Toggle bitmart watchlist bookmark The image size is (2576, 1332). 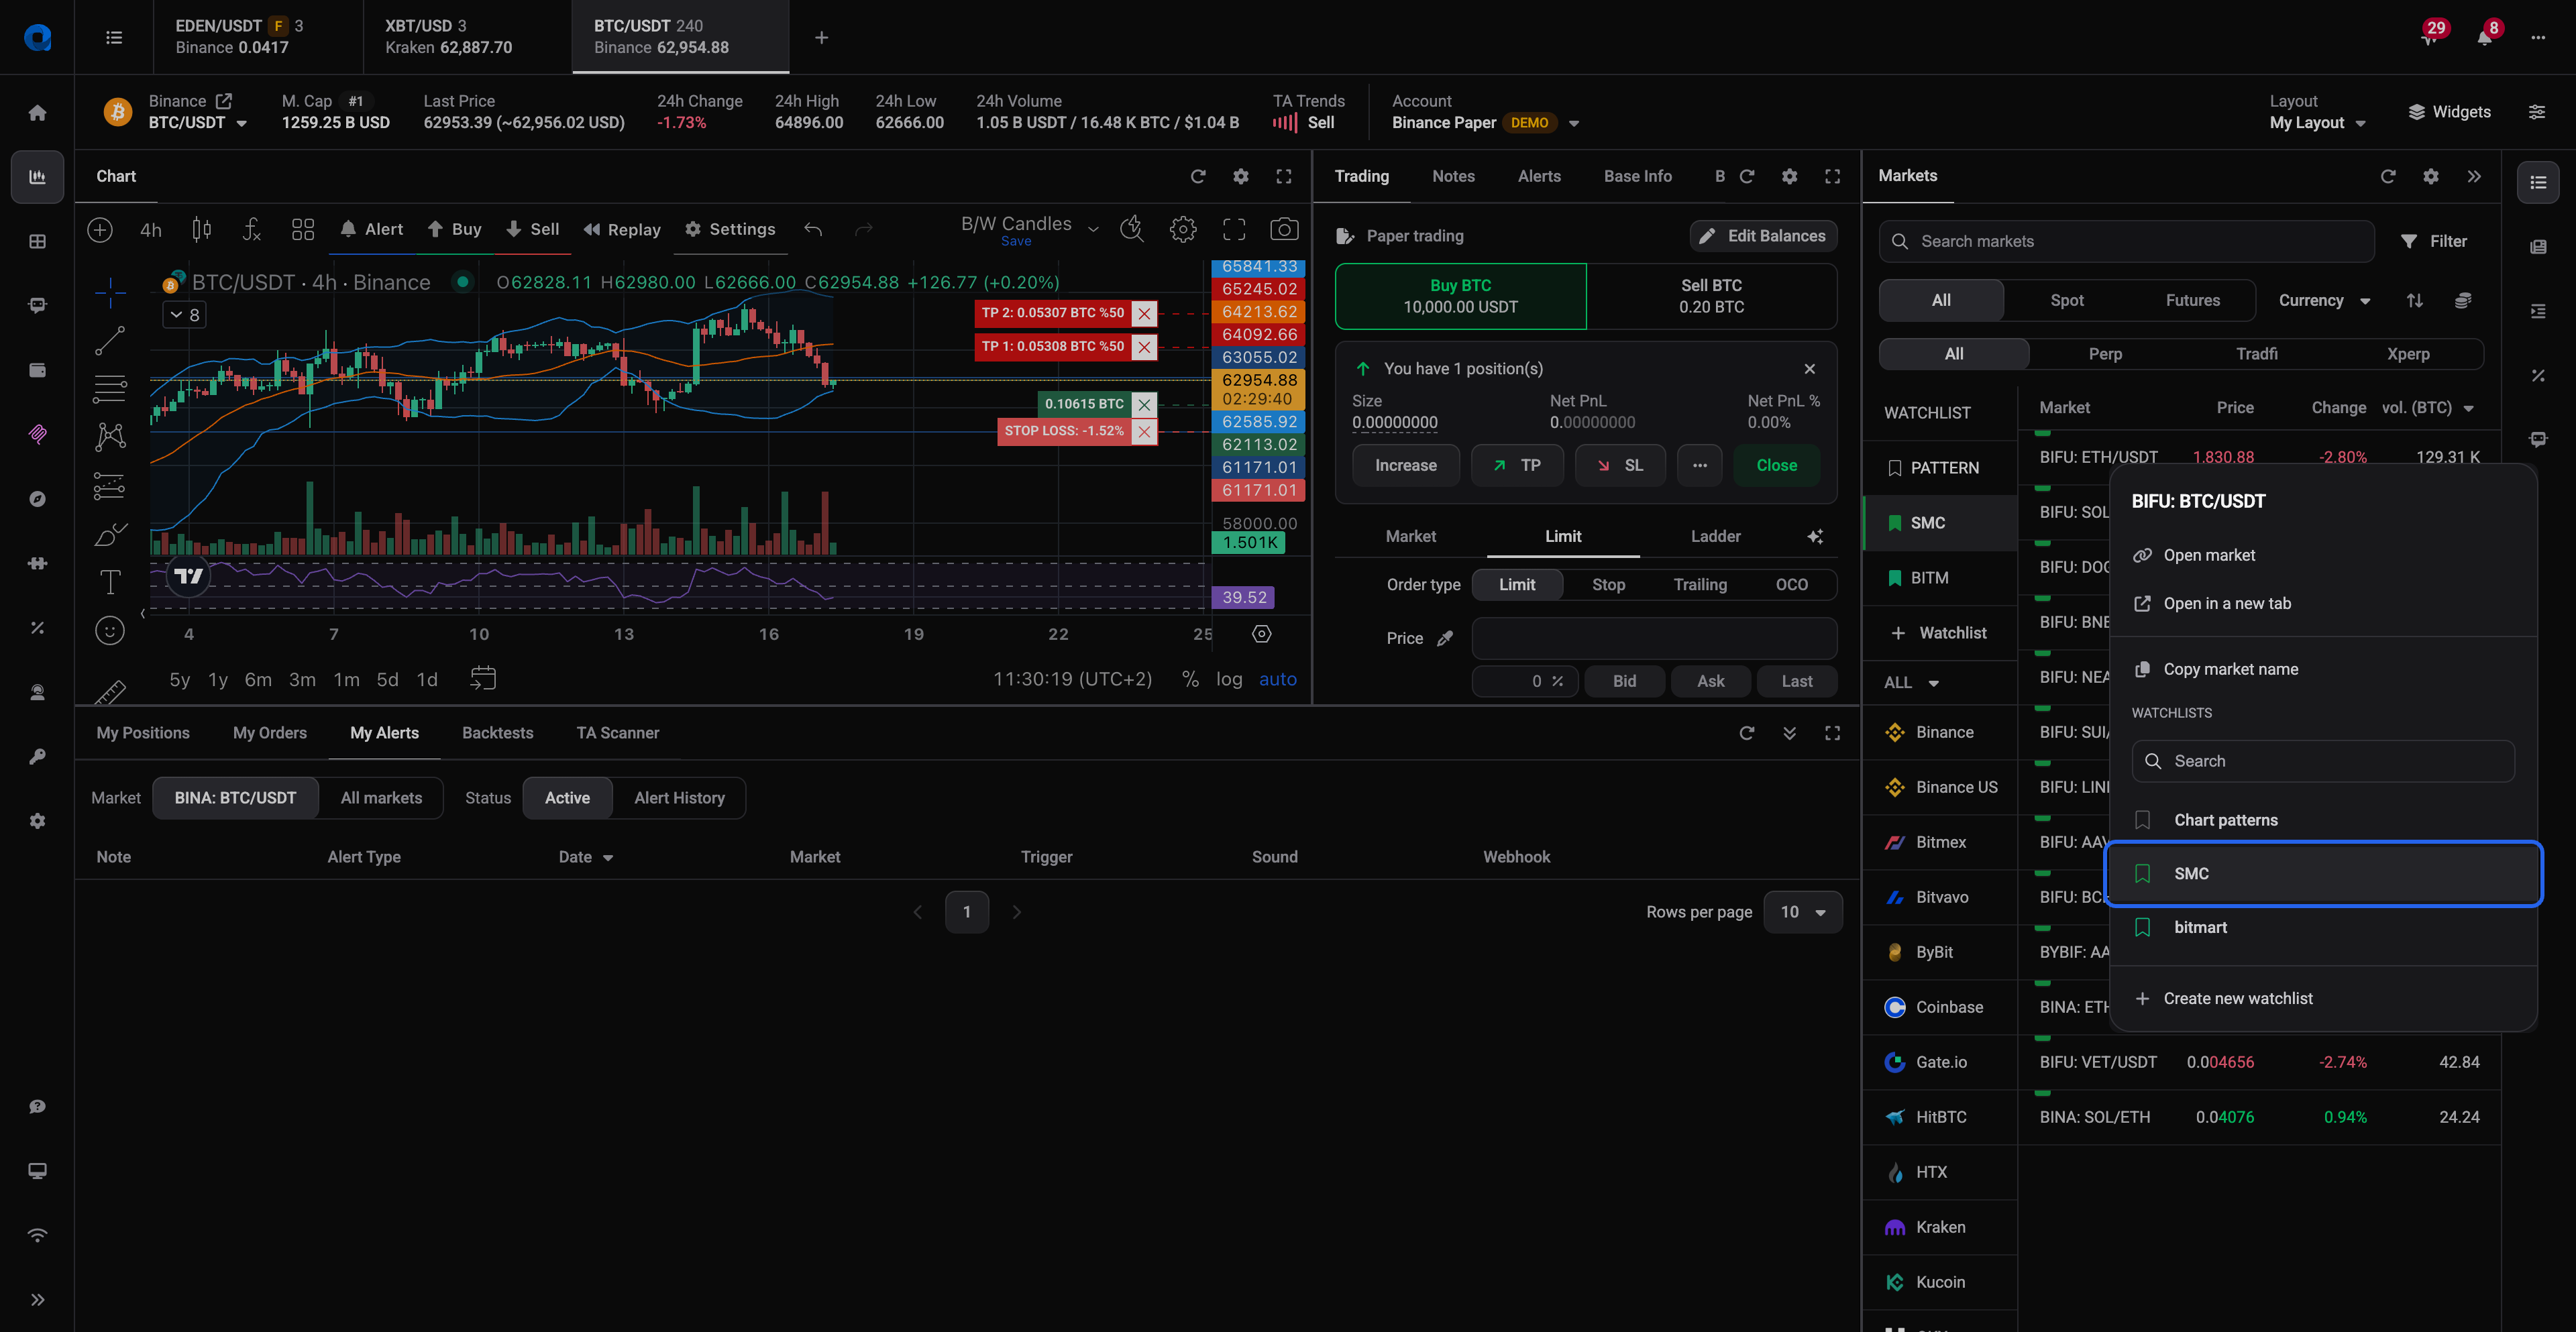(2142, 927)
